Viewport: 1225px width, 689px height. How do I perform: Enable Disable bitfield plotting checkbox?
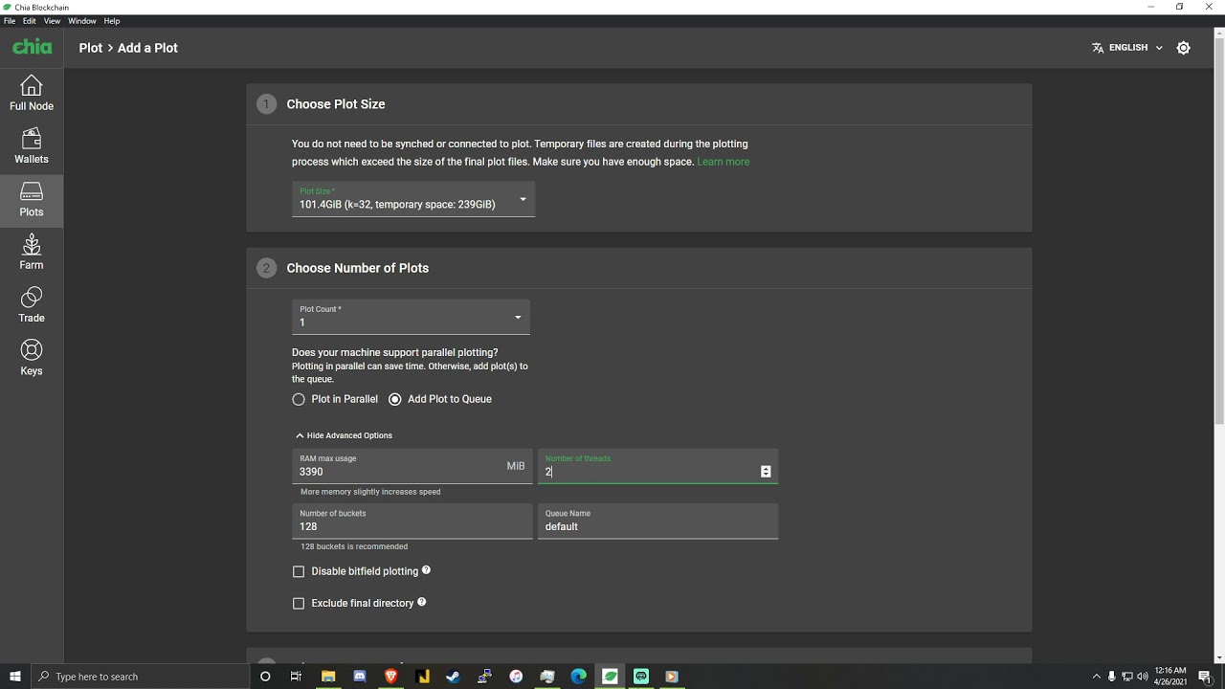299,571
